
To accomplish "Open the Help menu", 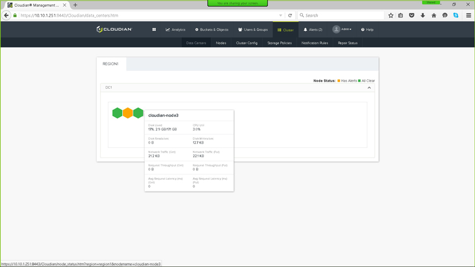I will click(367, 30).
